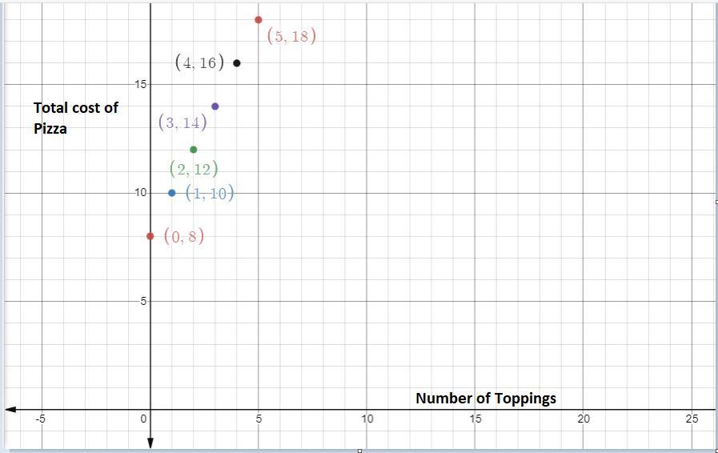Image resolution: width=718 pixels, height=453 pixels.
Task: Select the "Total cost of Pizza" axis title
Action: [x=76, y=118]
